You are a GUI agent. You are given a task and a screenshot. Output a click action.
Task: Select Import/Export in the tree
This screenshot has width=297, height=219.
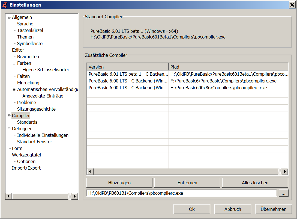[26, 168]
